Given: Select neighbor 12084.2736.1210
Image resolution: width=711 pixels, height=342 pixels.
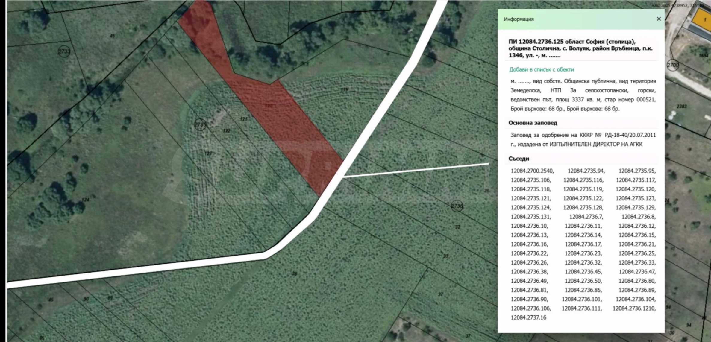Looking at the screenshot, I should click(x=634, y=308).
